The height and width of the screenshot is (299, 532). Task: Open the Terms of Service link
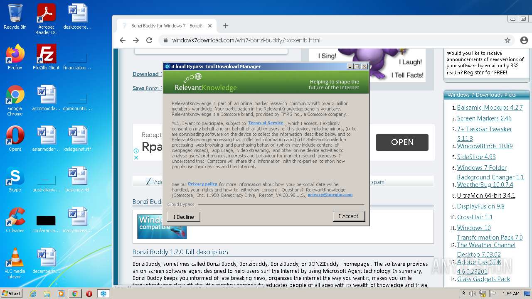point(266,123)
